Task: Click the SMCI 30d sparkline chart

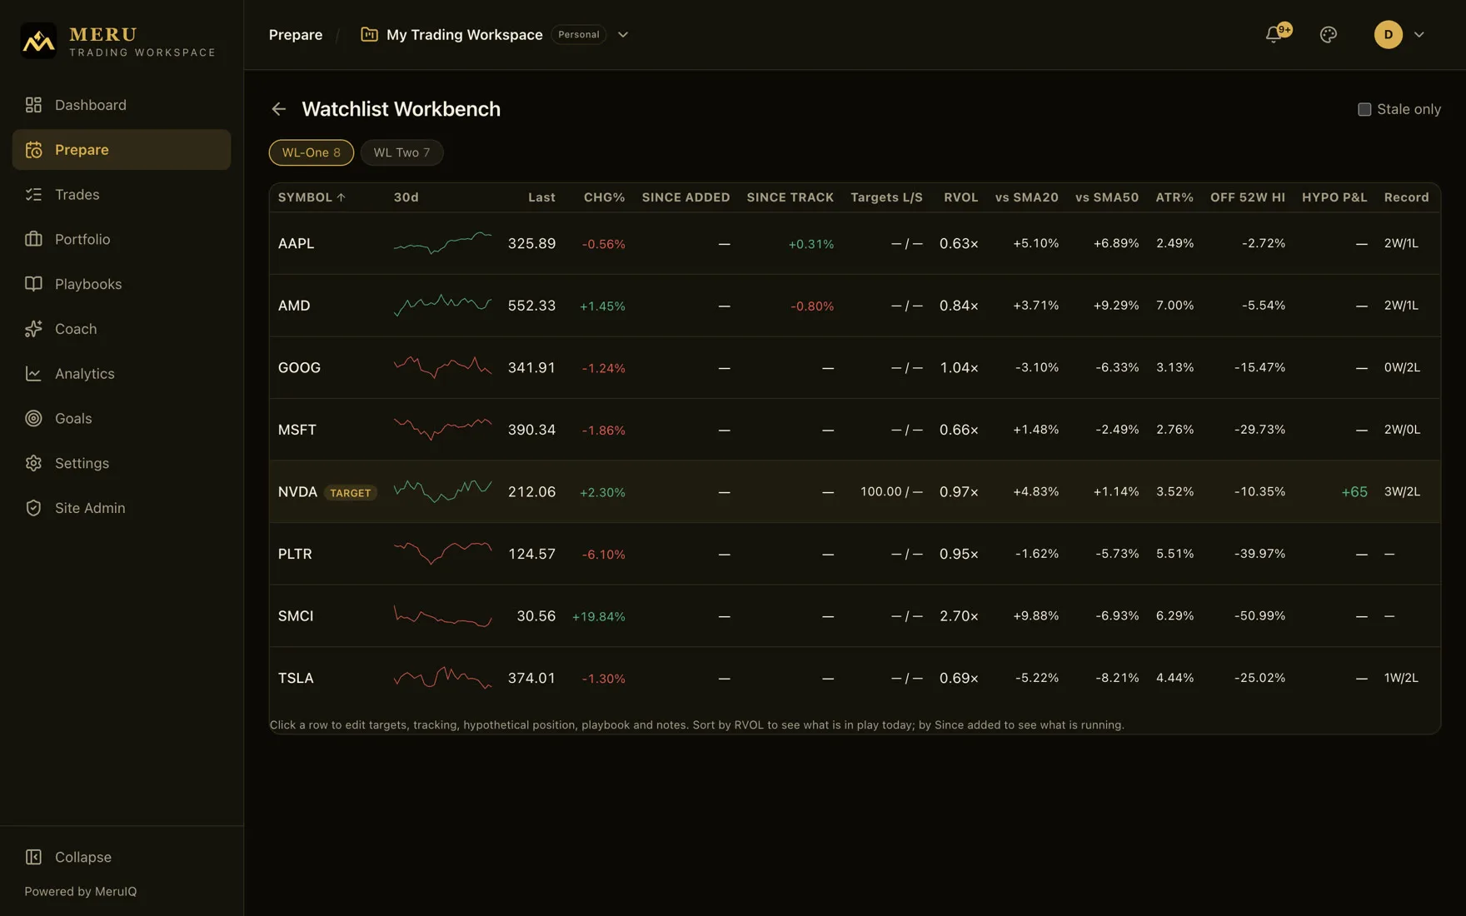Action: (442, 616)
